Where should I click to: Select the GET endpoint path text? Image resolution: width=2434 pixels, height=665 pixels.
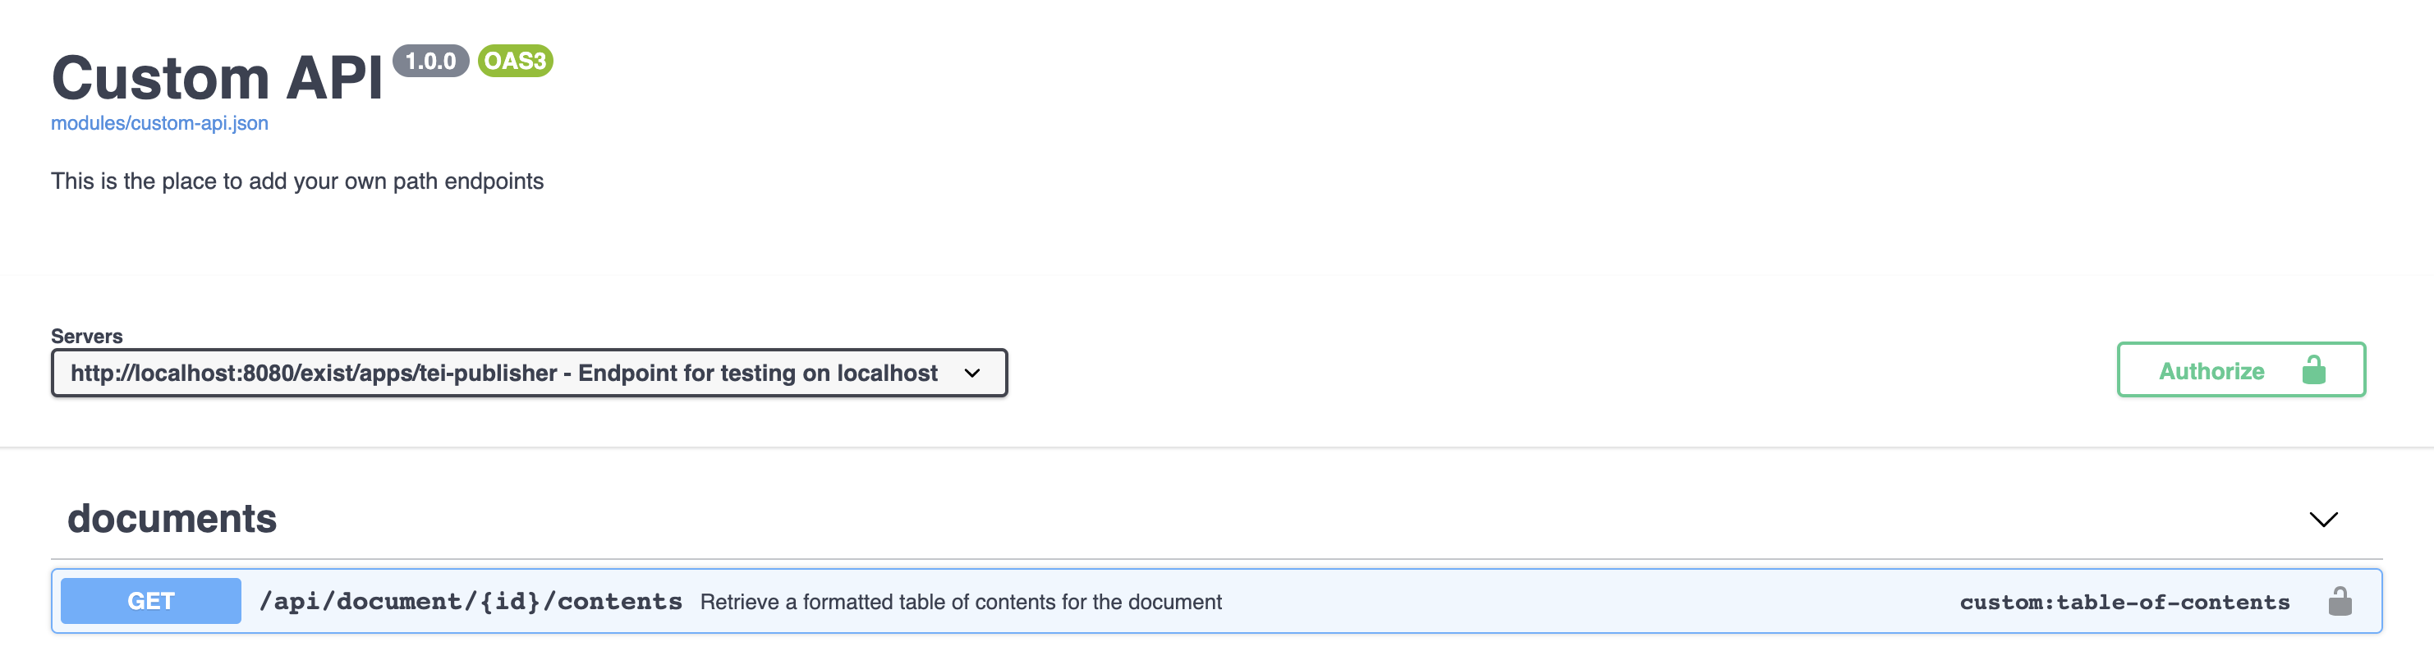(471, 601)
